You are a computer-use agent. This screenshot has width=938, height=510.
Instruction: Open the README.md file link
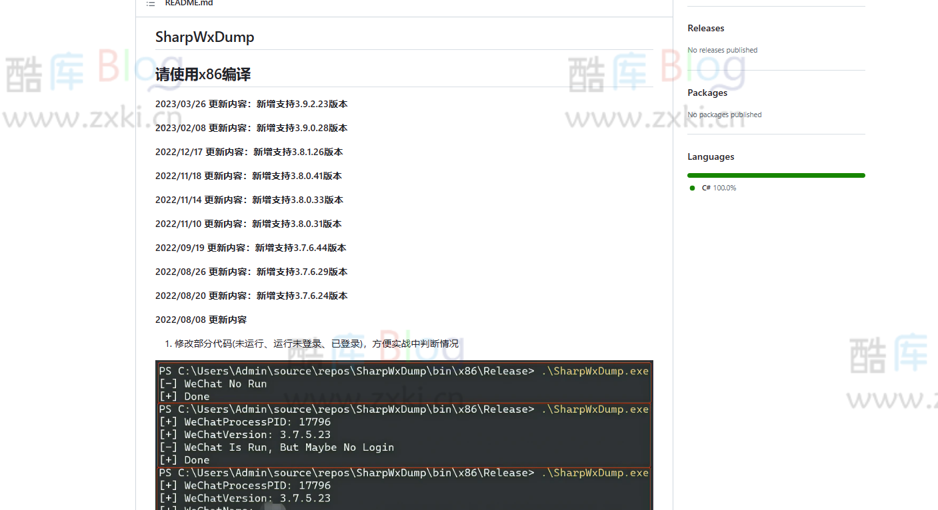(189, 3)
